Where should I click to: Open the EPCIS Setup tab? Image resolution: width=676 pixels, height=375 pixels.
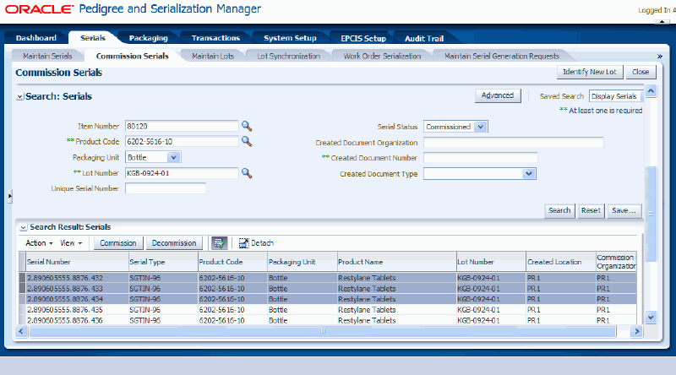coord(363,38)
